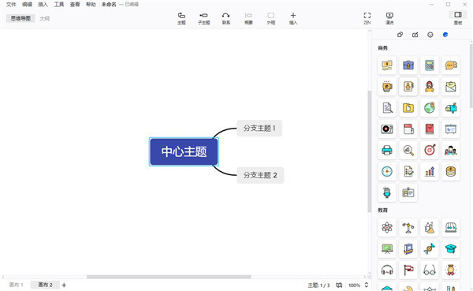Add a new topic with the 主题 toolbar icon

181,18
